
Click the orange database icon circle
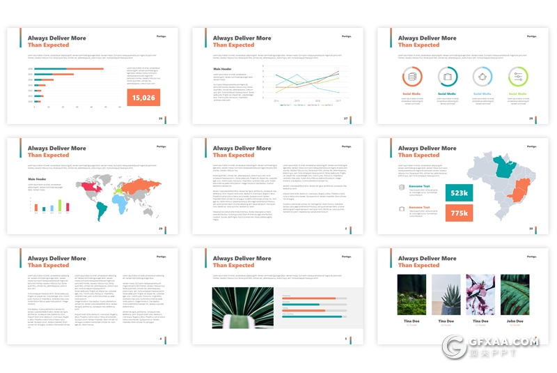coord(411,77)
